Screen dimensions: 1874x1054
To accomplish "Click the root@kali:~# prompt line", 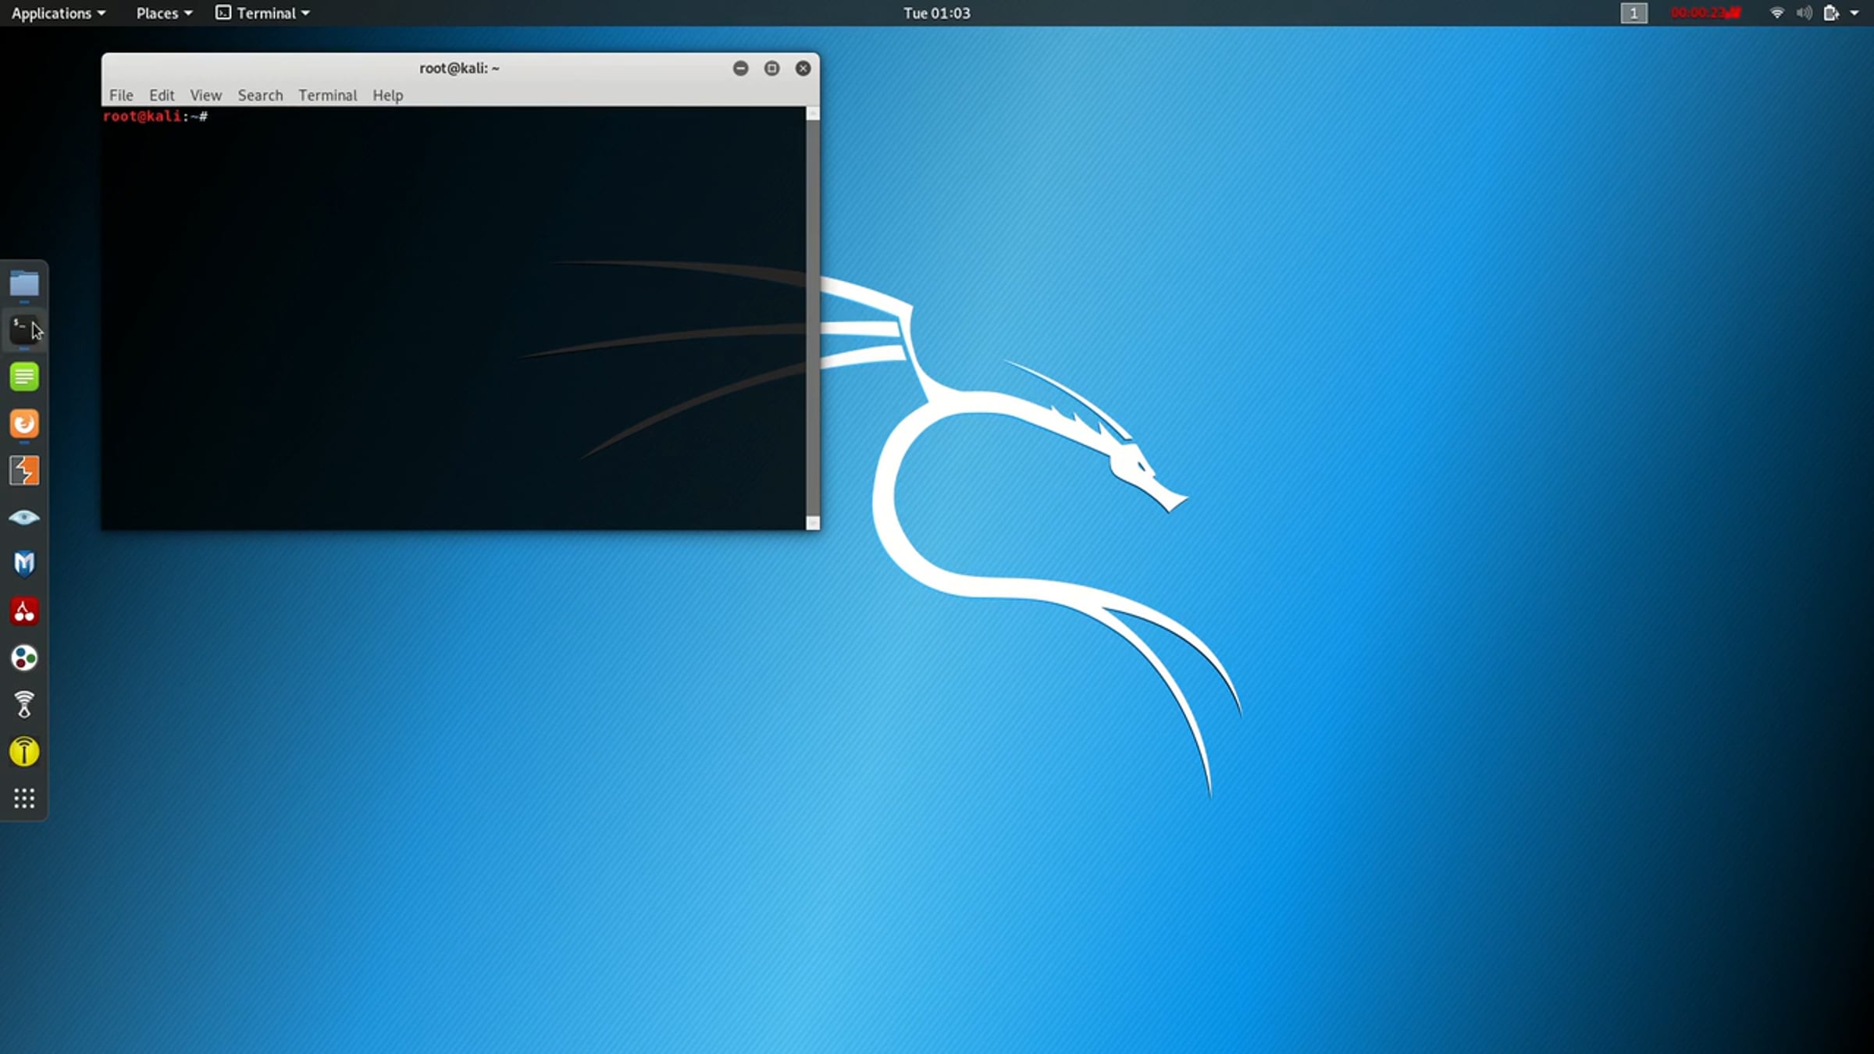I will pos(155,116).
